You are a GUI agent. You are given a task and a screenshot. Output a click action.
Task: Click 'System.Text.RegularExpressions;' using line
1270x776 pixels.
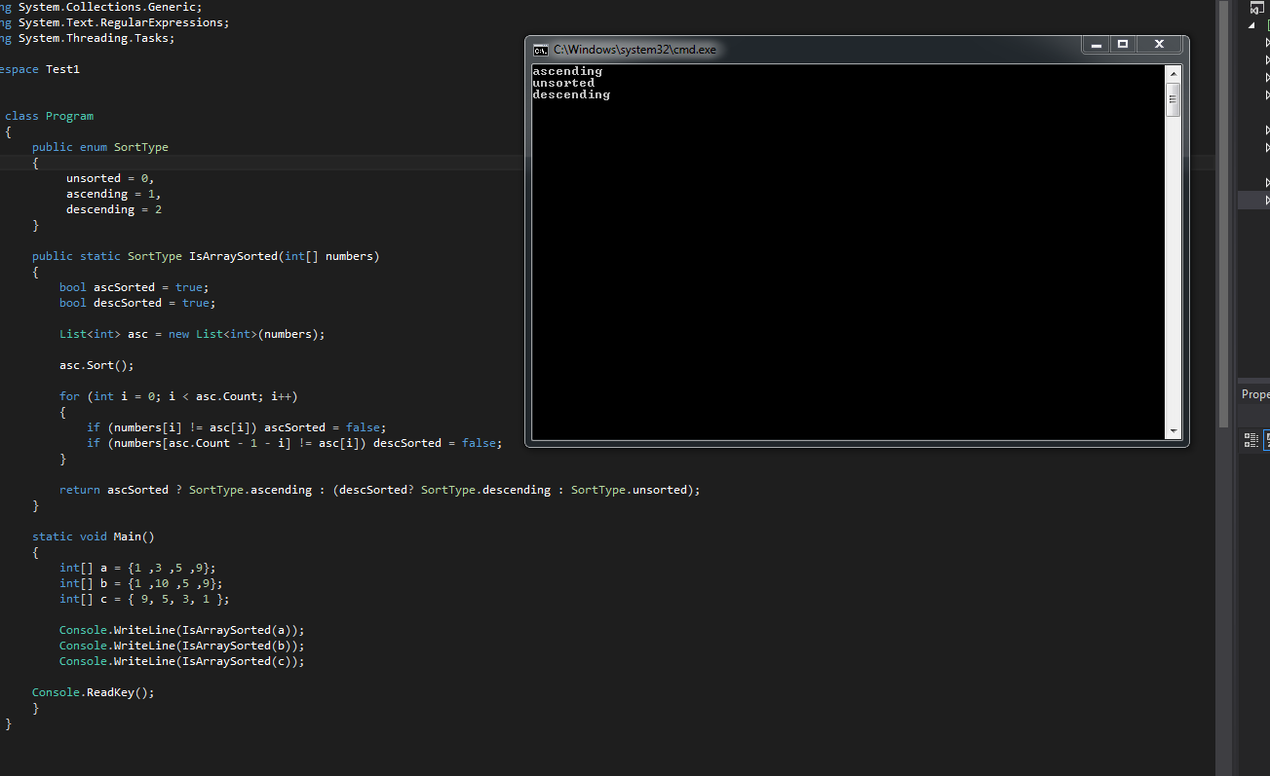[x=124, y=22]
